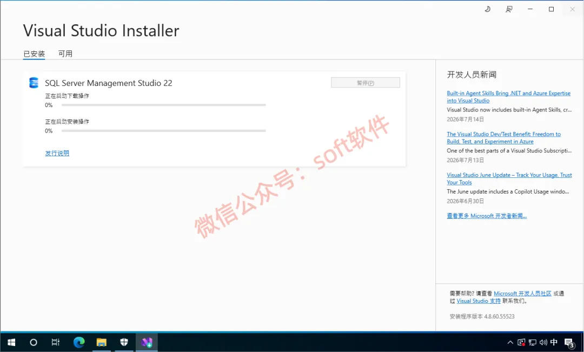Open the volume tray icon
Image resolution: width=584 pixels, height=352 pixels.
click(543, 342)
